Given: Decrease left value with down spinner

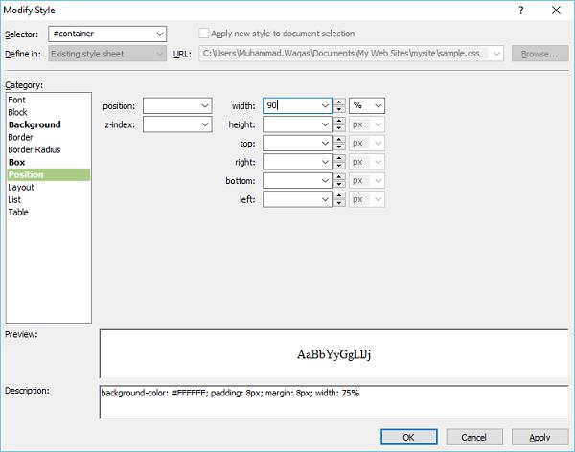Looking at the screenshot, I should click(339, 203).
